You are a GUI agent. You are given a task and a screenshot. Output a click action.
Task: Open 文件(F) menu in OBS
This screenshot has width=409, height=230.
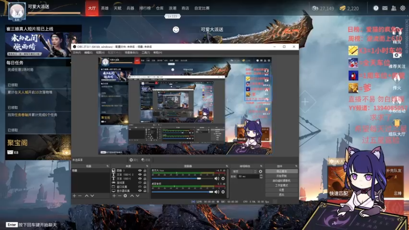pyautogui.click(x=77, y=53)
